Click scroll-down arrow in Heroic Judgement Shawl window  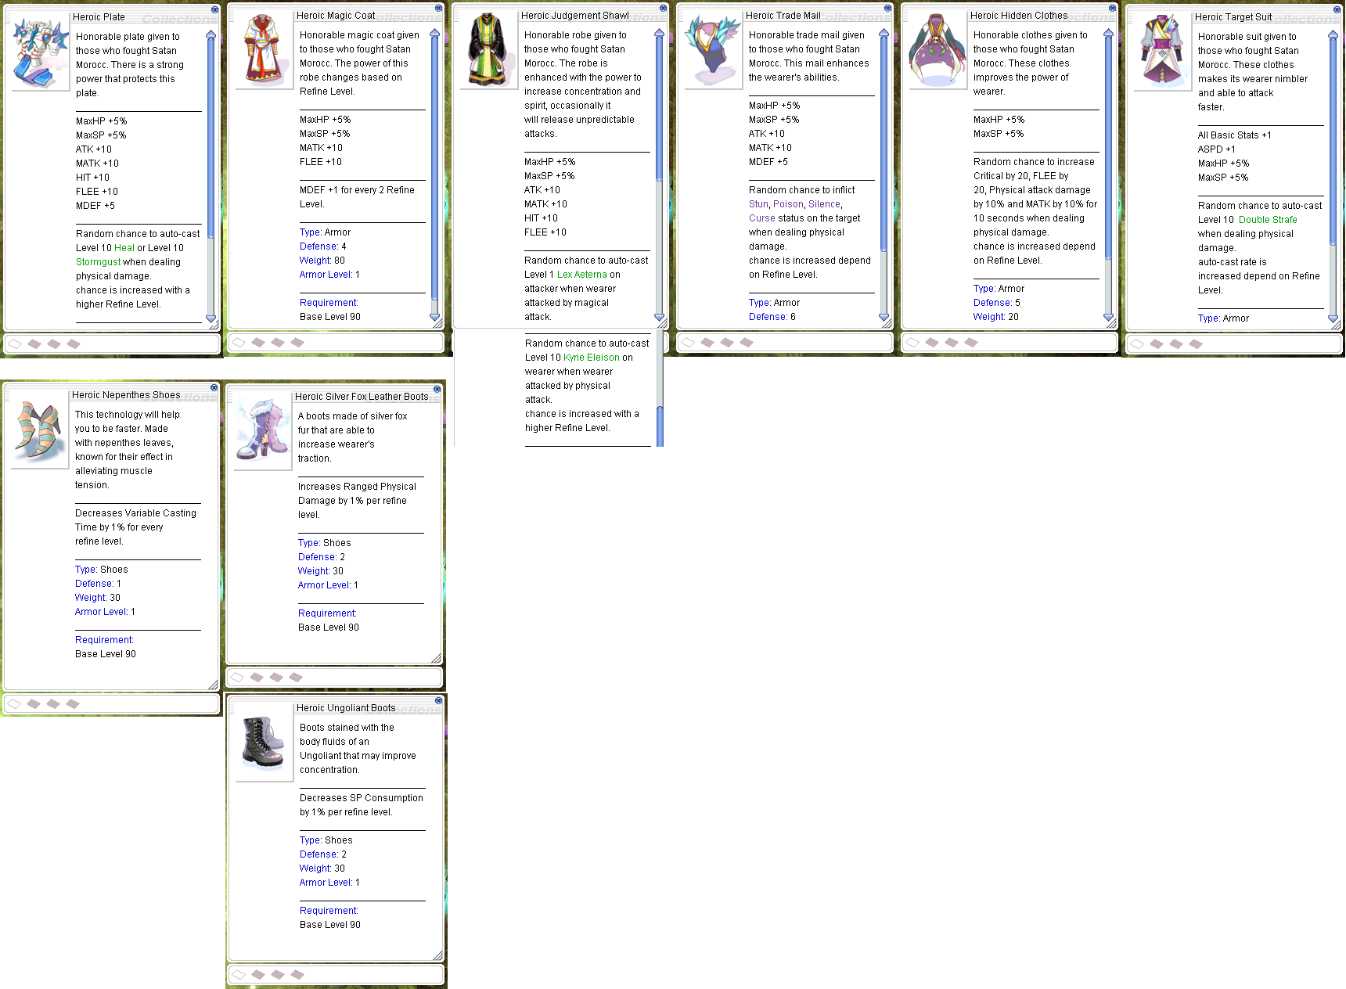click(x=660, y=317)
